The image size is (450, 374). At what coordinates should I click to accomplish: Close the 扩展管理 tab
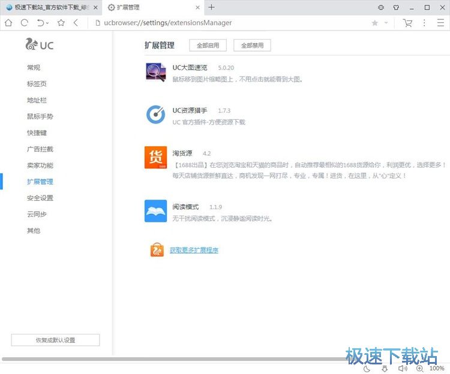[x=198, y=7]
